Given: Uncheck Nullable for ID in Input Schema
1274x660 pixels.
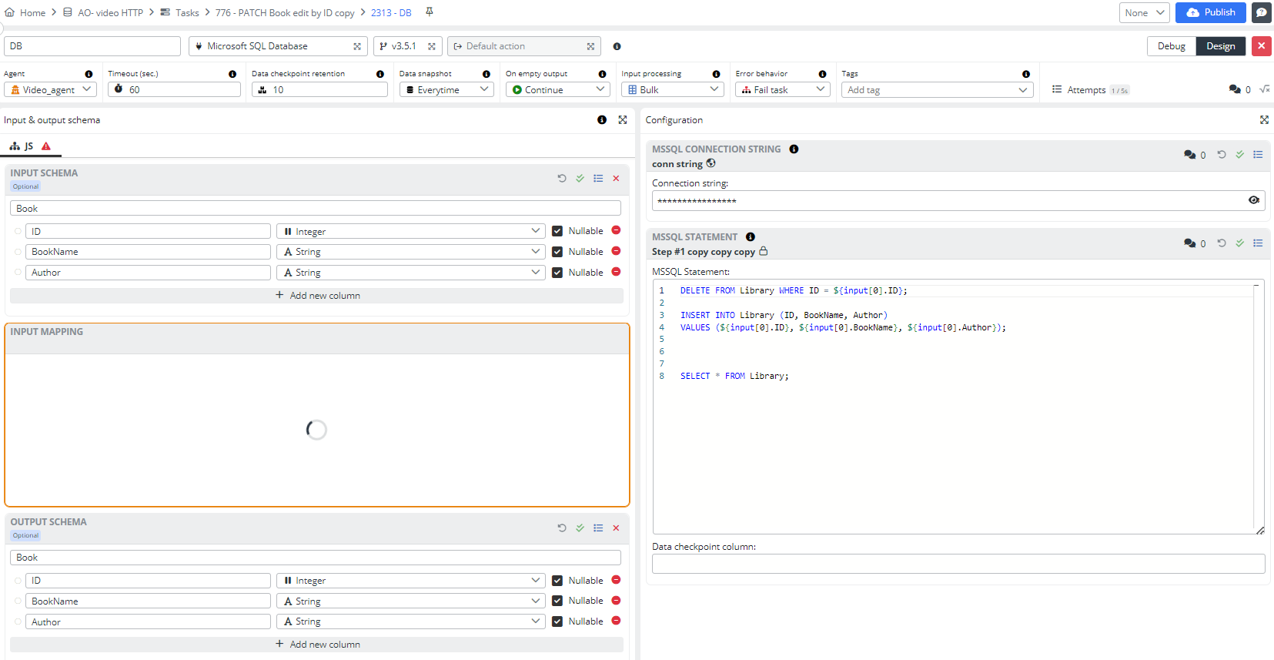Looking at the screenshot, I should [557, 231].
